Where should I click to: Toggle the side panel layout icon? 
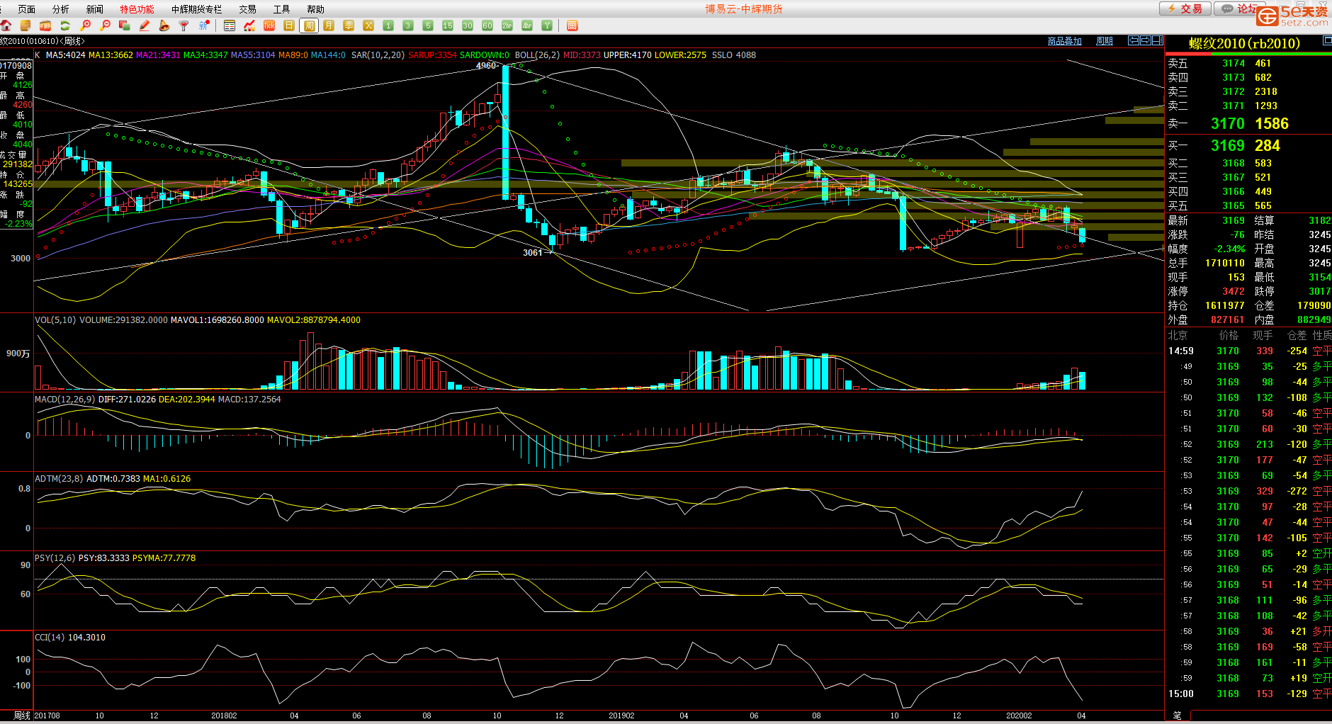tap(1158, 40)
